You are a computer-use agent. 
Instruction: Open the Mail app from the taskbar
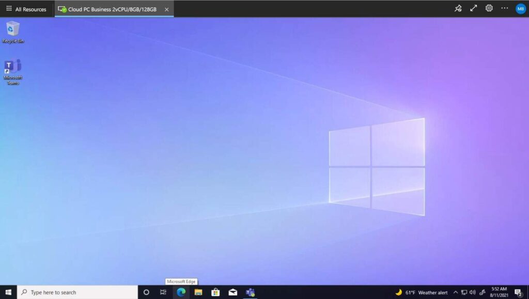click(x=233, y=292)
